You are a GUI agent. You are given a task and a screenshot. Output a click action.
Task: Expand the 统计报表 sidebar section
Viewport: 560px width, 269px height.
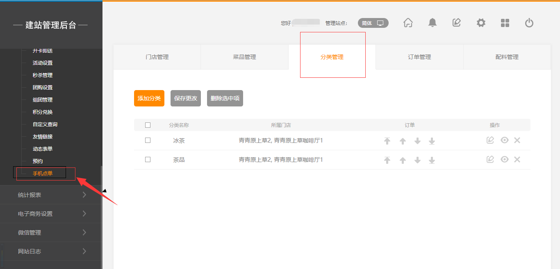[51, 195]
